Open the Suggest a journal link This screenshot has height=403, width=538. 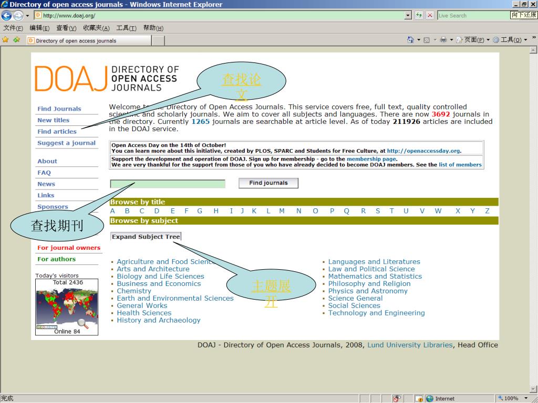coord(67,143)
